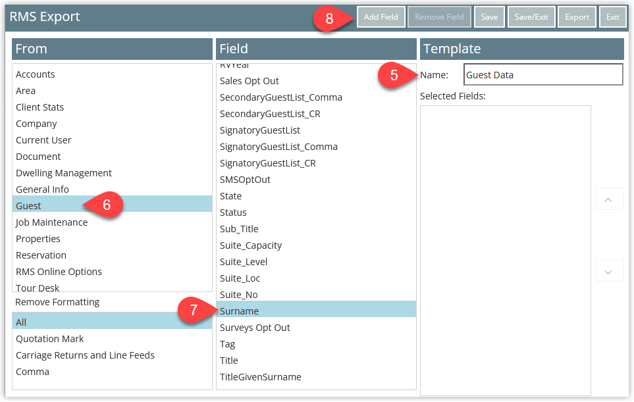This screenshot has height=402, width=634.
Task: Select Suite_Level field
Action: point(316,263)
